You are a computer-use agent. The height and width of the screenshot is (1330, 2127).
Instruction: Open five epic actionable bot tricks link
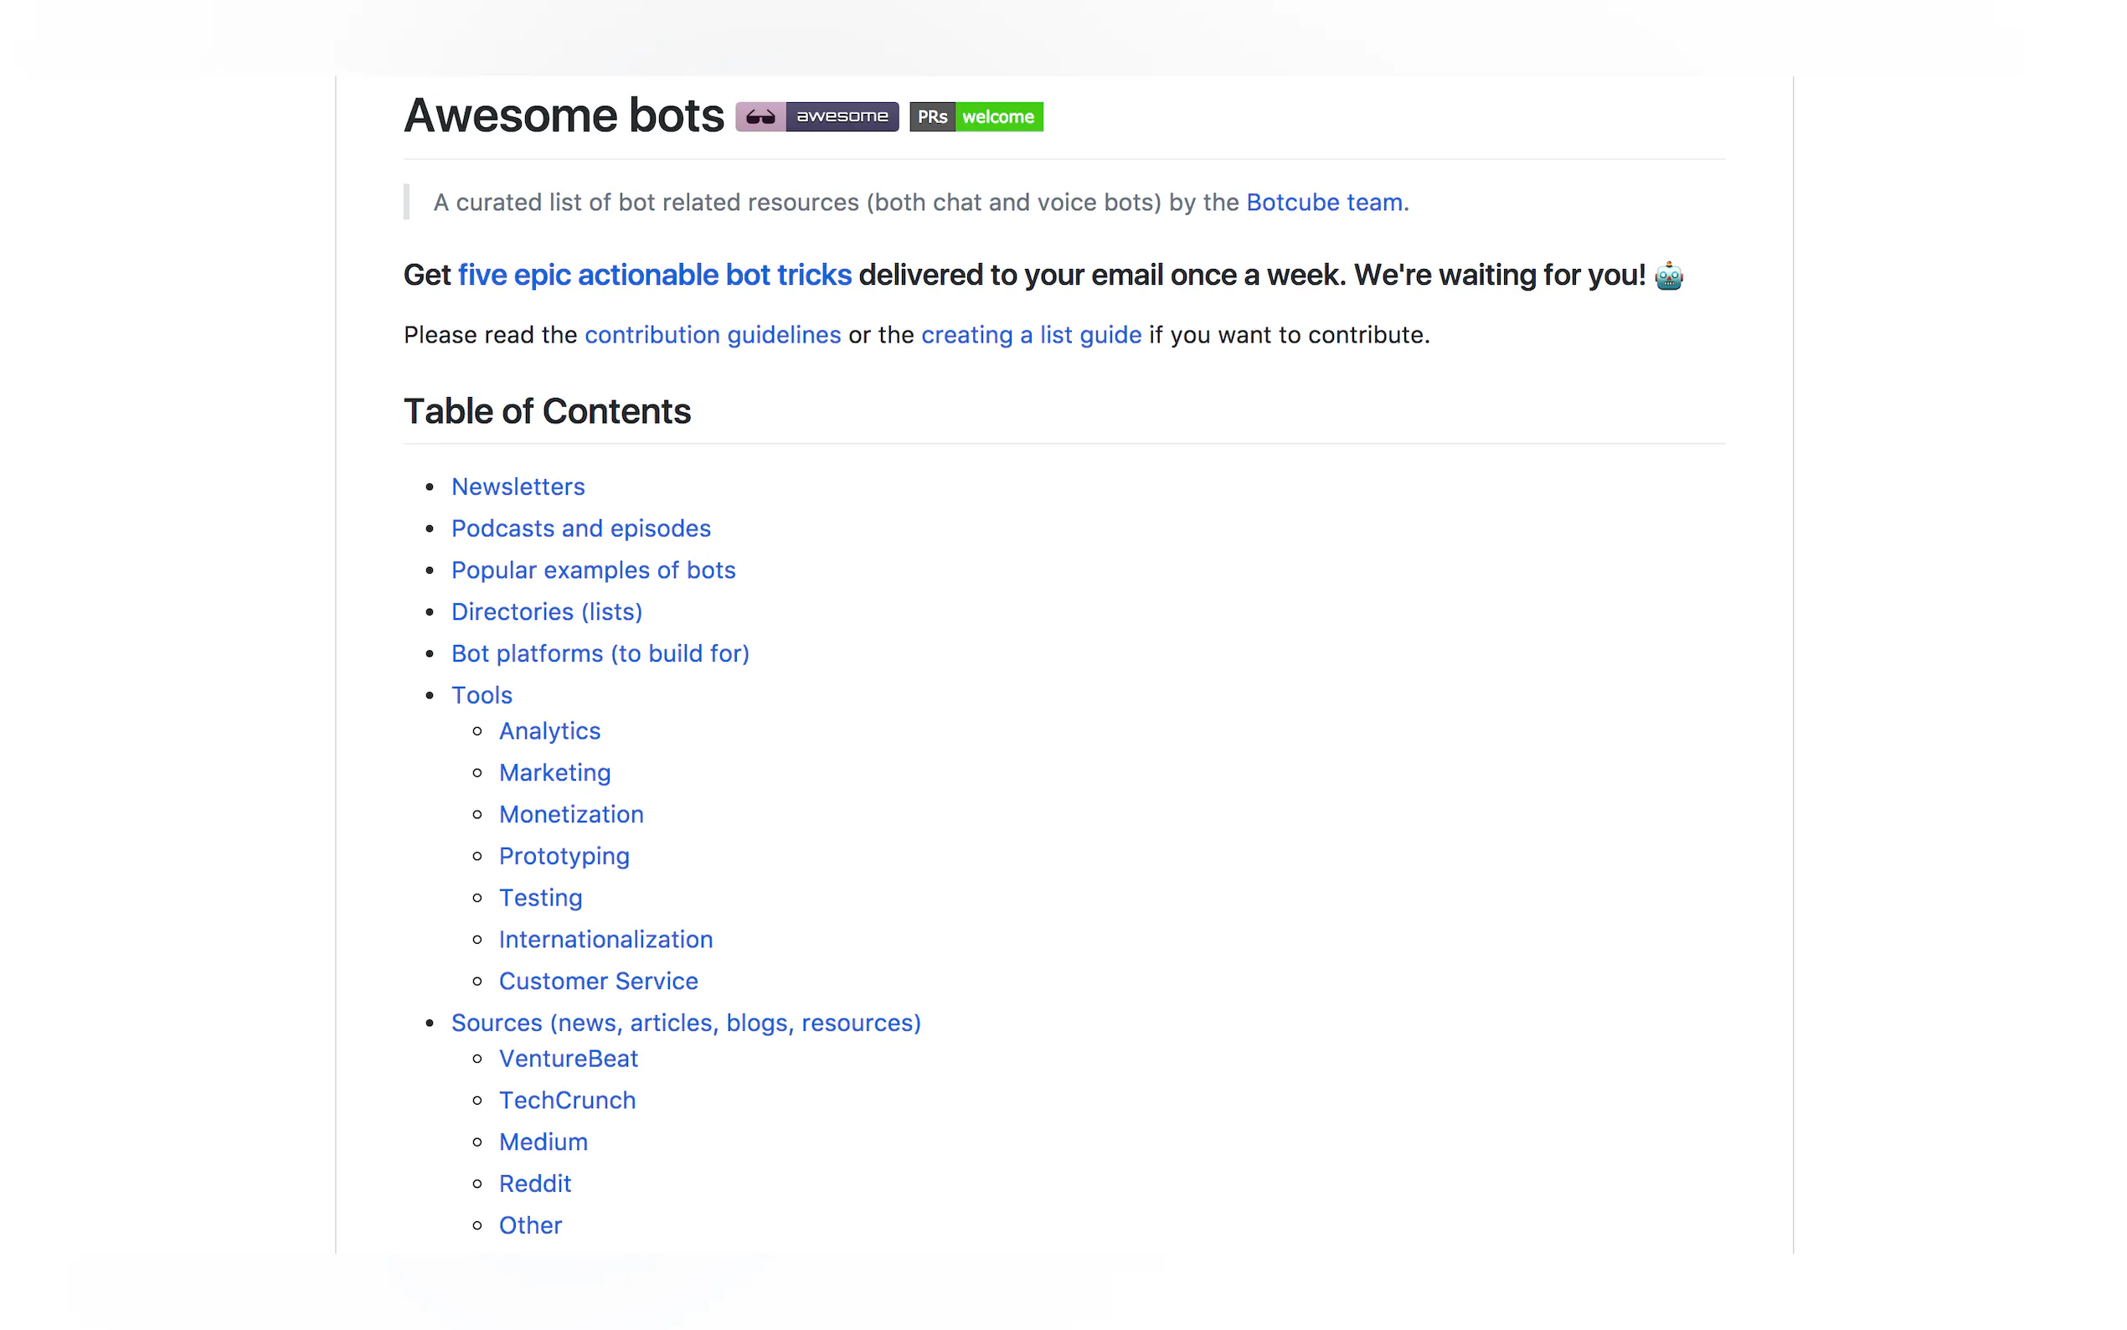[x=654, y=276]
